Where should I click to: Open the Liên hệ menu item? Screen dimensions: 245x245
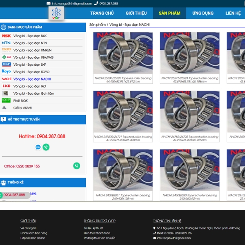(233, 13)
